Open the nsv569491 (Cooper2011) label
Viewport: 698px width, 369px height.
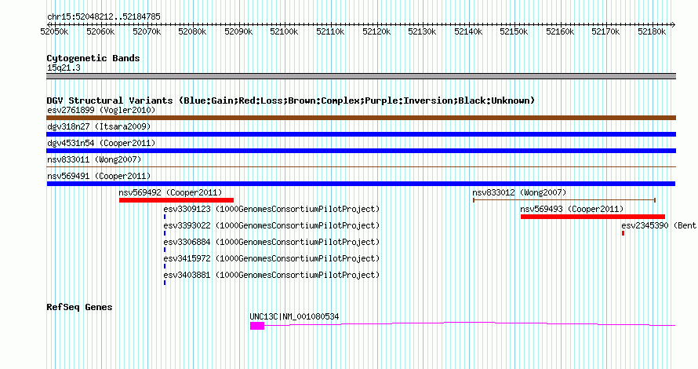coord(99,176)
